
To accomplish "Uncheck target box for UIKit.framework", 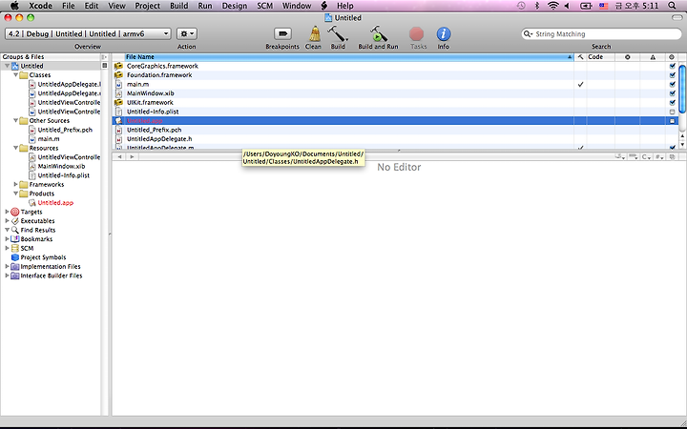I will 672,103.
